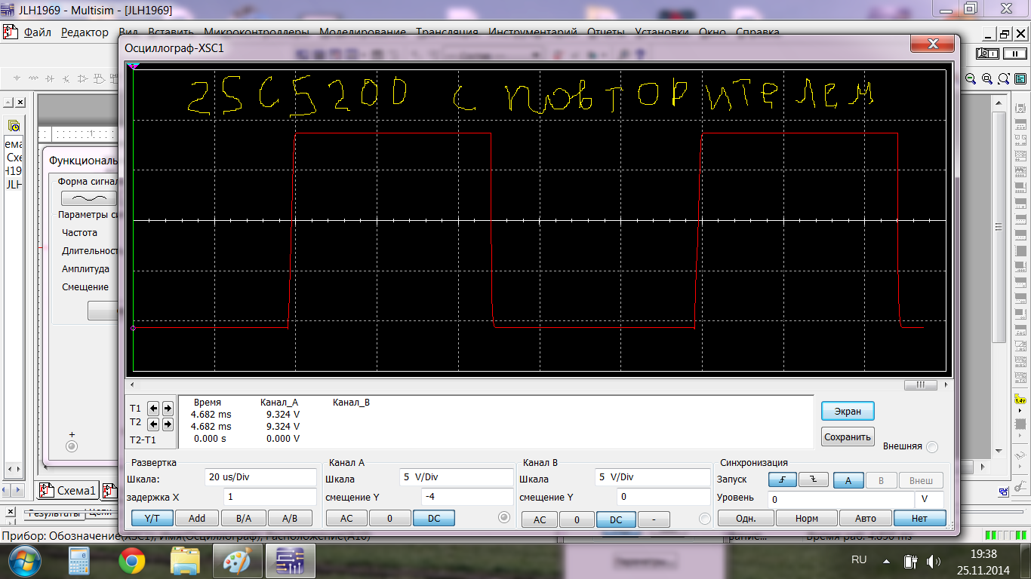Image resolution: width=1031 pixels, height=579 pixels.
Task: Click the multimeter instrument icon in sidebar
Action: [x=1020, y=109]
